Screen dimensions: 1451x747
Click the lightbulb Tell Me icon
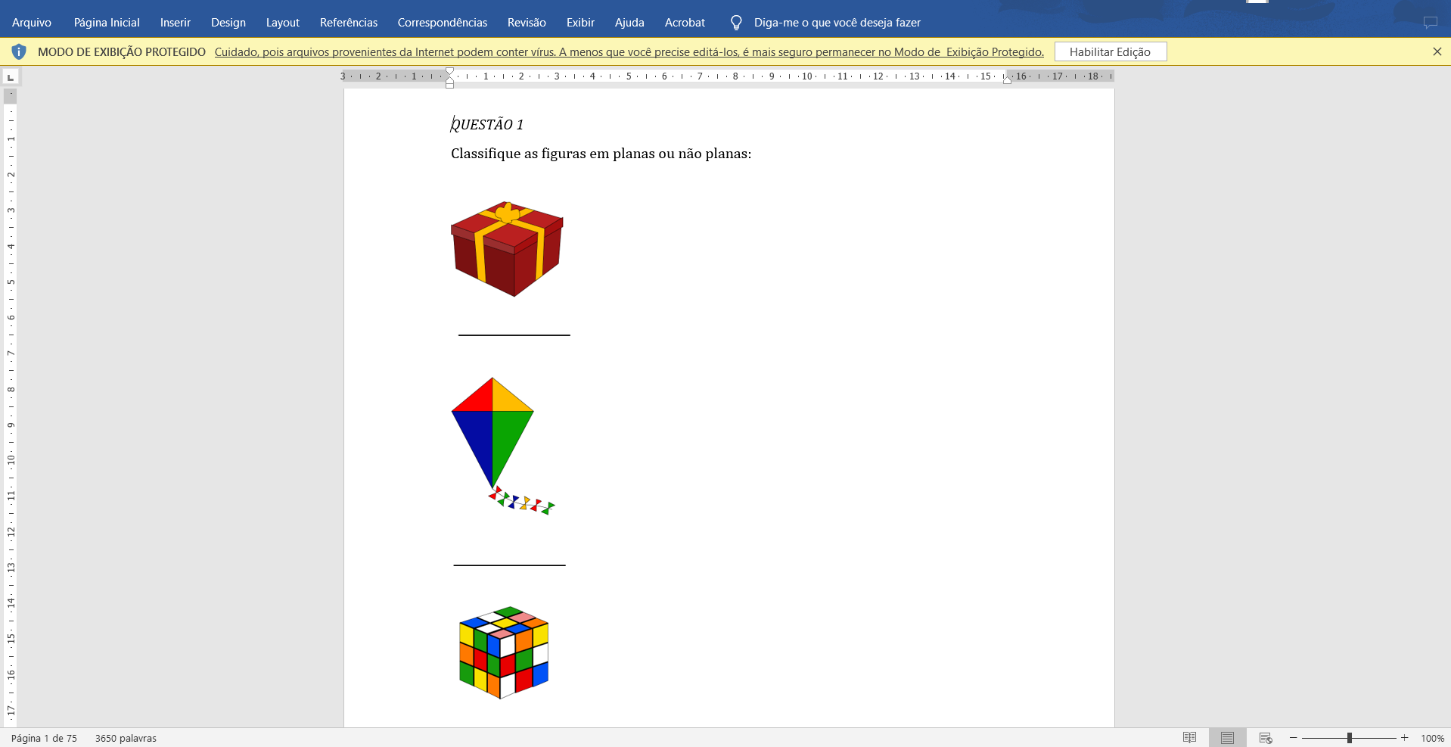[736, 23]
